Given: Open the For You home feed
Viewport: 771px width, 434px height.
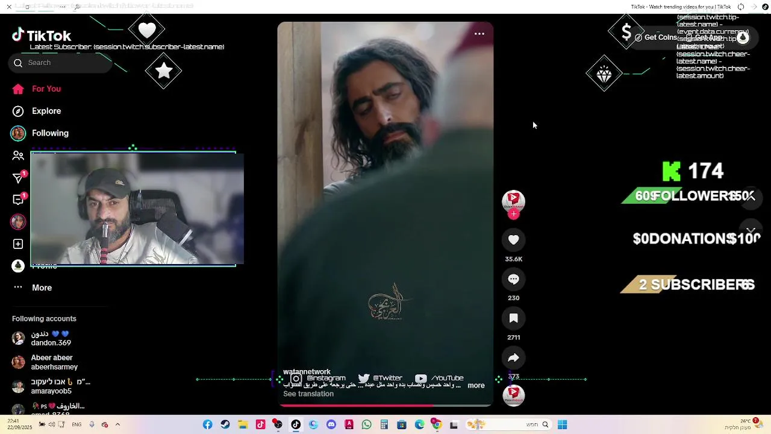Looking at the screenshot, I should pyautogui.click(x=37, y=89).
